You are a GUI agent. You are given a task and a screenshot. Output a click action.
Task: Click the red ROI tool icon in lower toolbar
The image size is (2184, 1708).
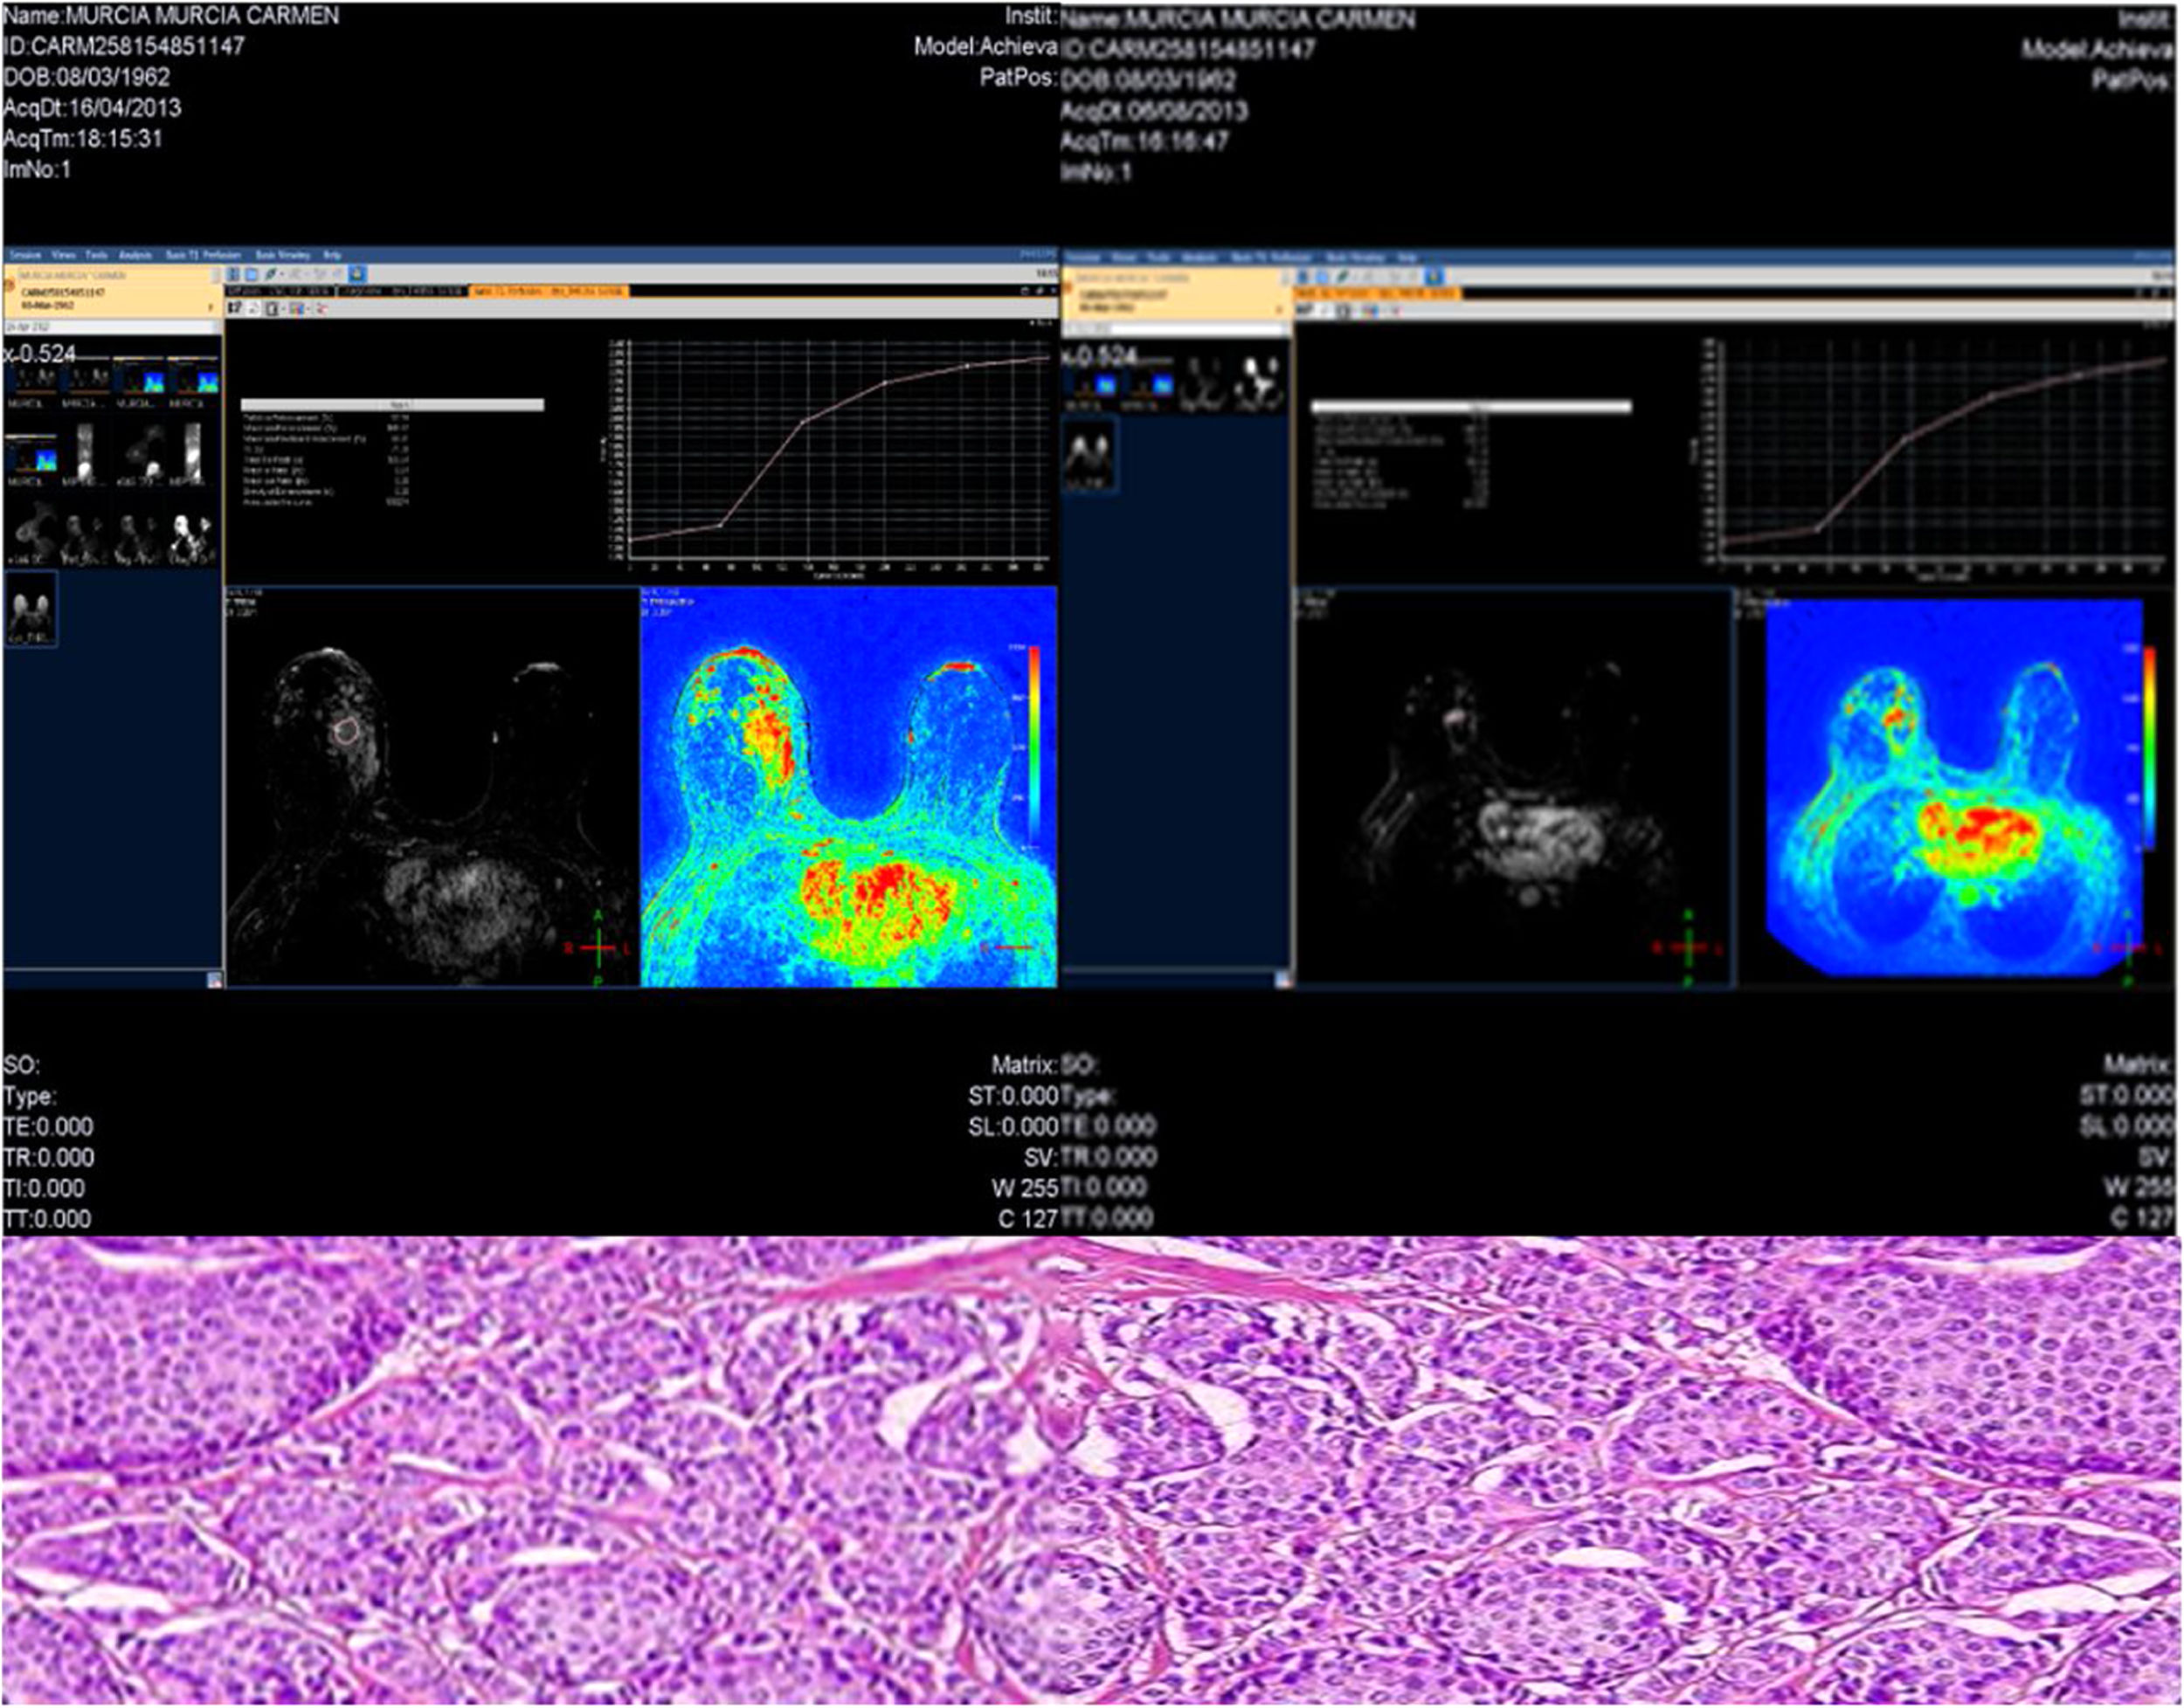tap(321, 310)
